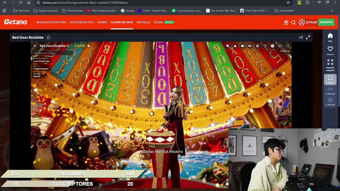Open the Google bookmark
340x191 pixels.
[x=127, y=11]
